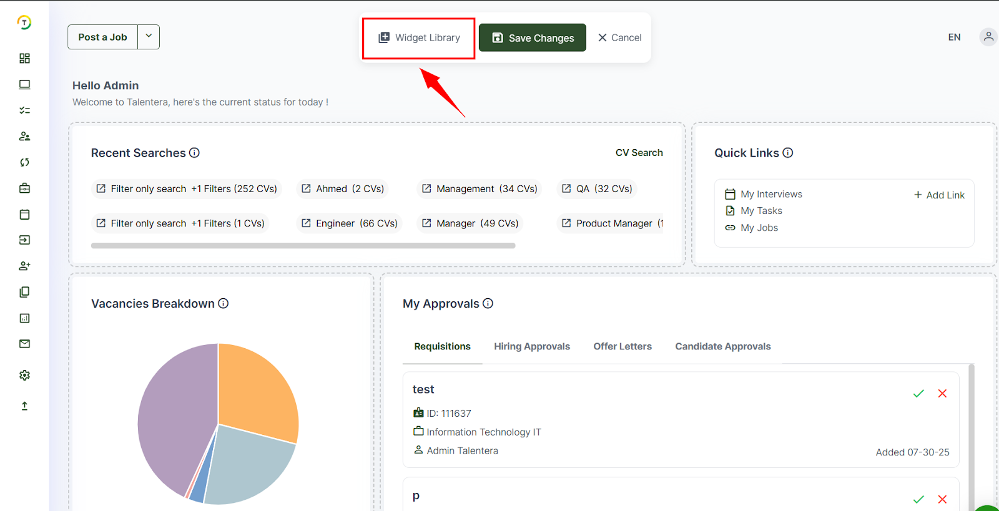The width and height of the screenshot is (999, 511).
Task: Click the Save Changes button
Action: tap(532, 38)
